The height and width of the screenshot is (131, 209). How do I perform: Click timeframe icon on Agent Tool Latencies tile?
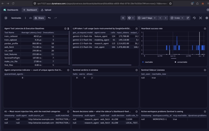point(65,29)
